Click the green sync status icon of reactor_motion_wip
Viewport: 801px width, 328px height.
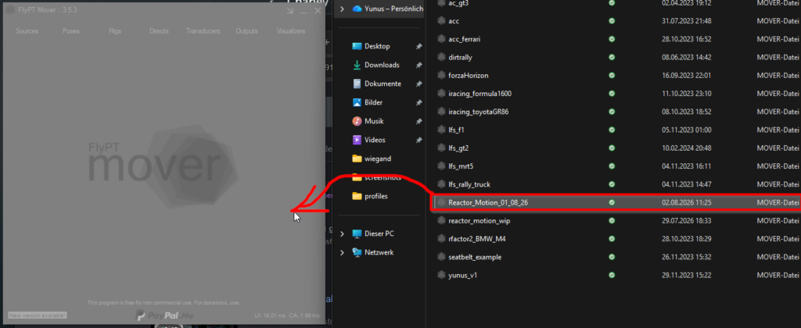[x=612, y=221]
